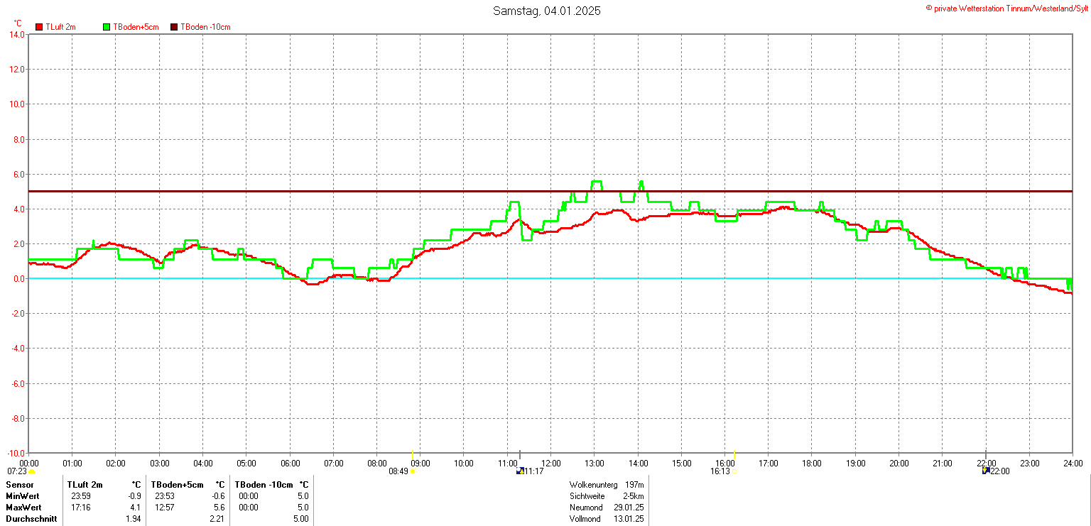Click the sunrise icon next to 08:49
This screenshot has height=526, width=1091.
(413, 471)
